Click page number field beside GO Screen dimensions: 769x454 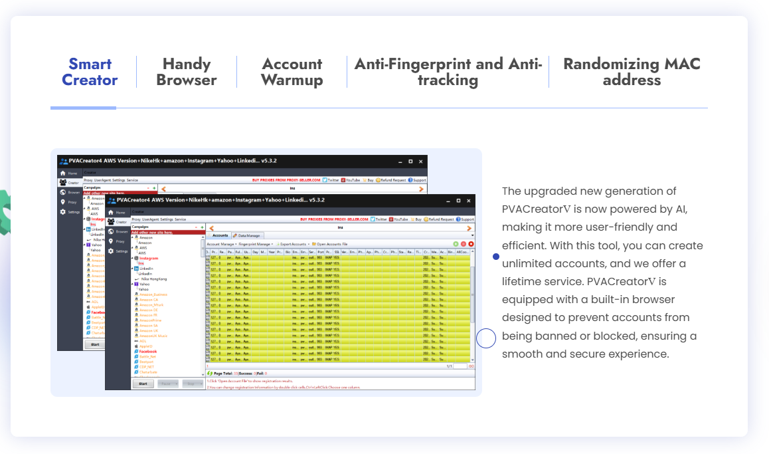(x=460, y=366)
